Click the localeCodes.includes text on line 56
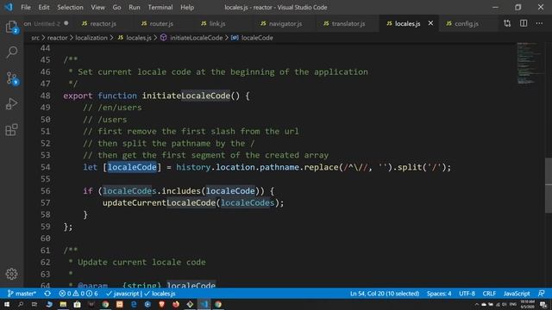 [152, 191]
